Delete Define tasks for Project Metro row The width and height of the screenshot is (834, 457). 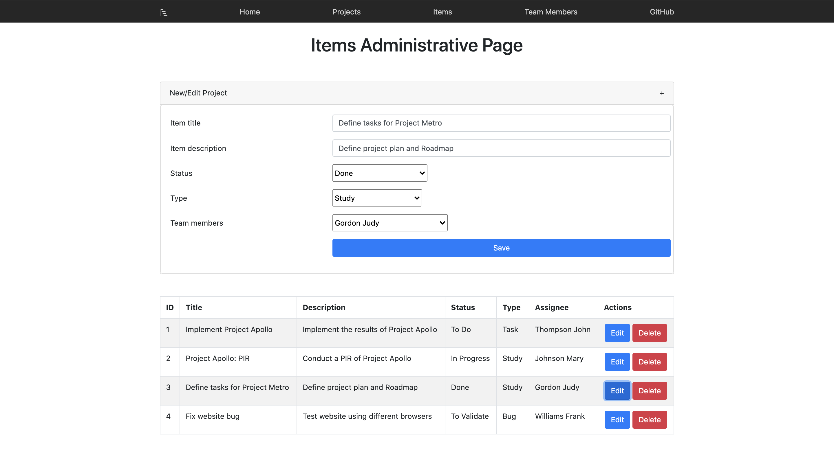(x=649, y=391)
